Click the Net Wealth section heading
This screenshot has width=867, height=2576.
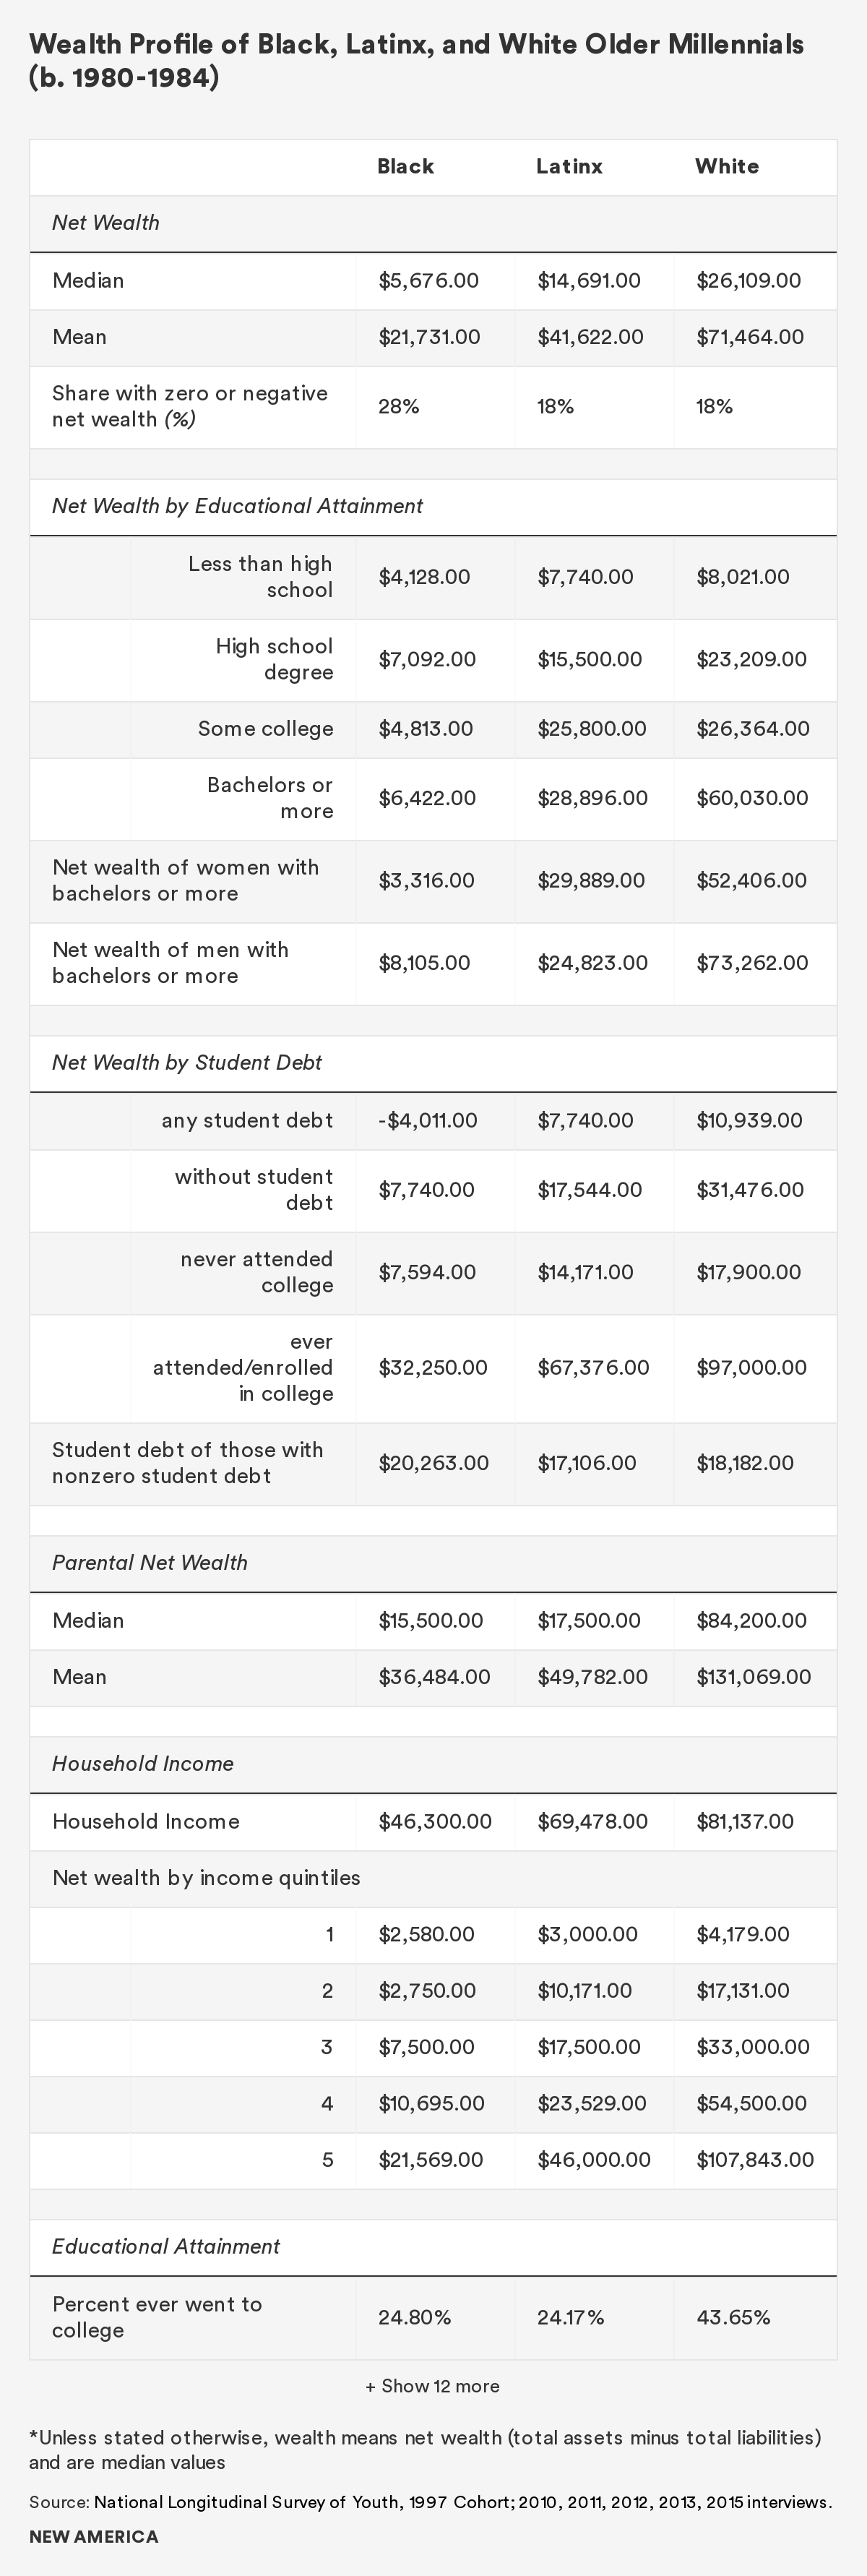click(x=106, y=223)
